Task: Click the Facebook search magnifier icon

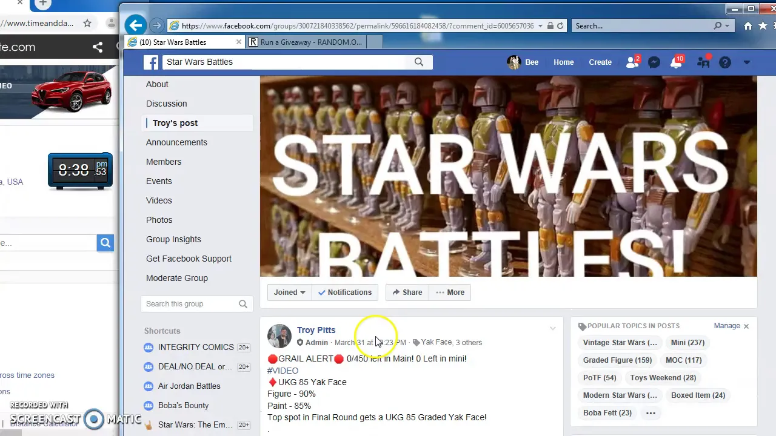Action: pos(419,62)
